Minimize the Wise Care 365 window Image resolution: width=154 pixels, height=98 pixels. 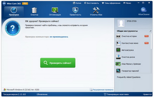(139, 3)
